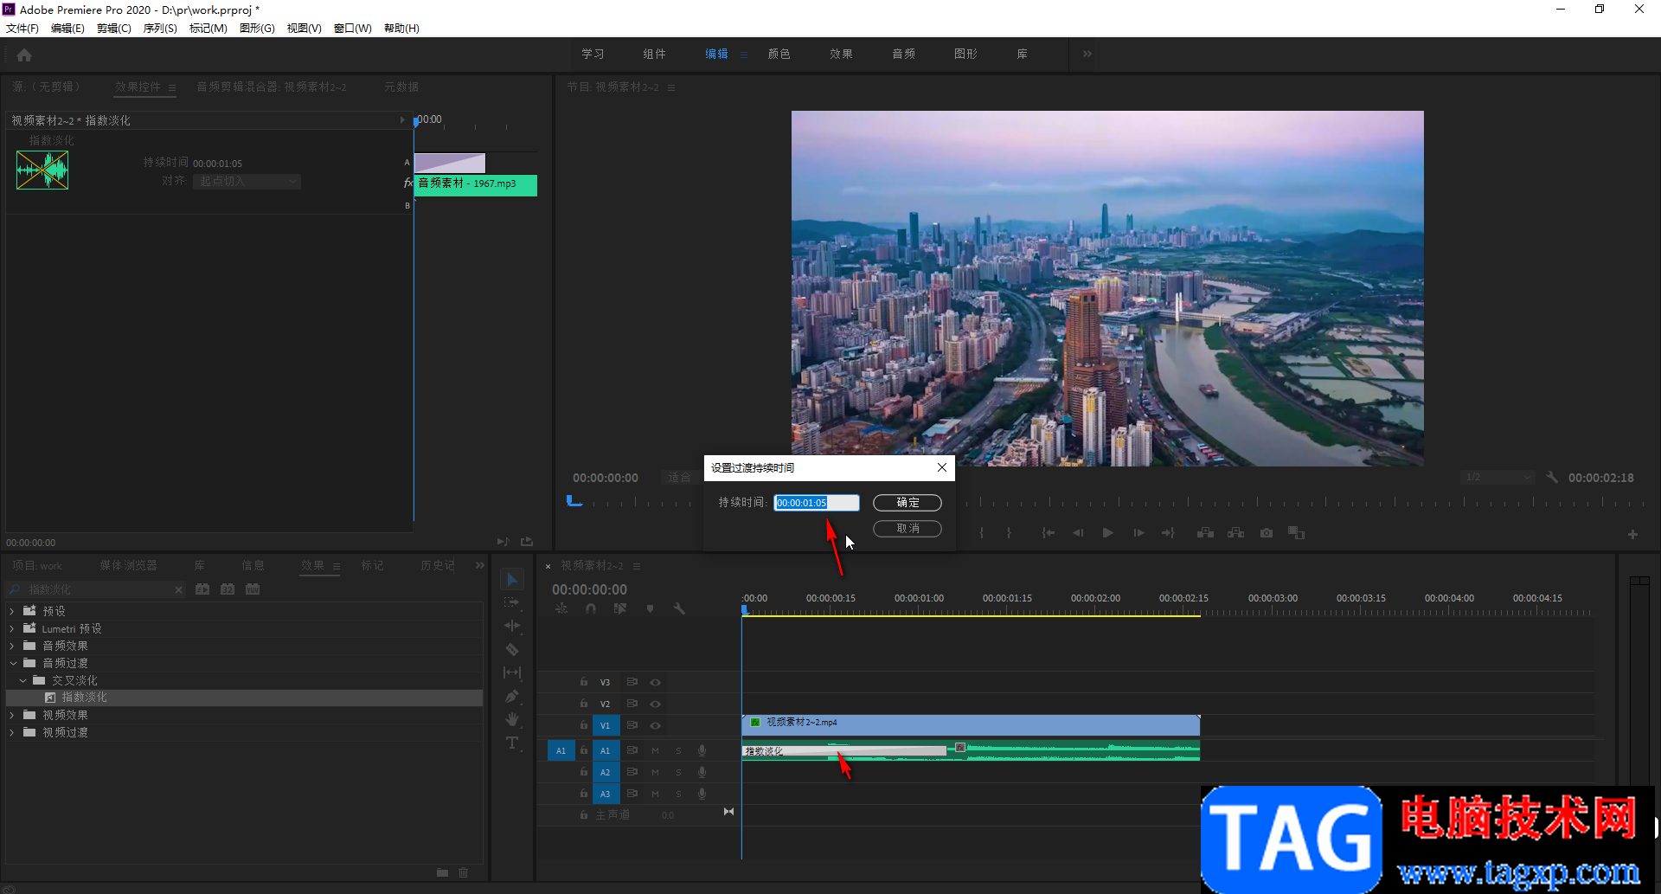Click the 持续时间 timecode input field
Image resolution: width=1661 pixels, height=894 pixels.
pyautogui.click(x=817, y=503)
